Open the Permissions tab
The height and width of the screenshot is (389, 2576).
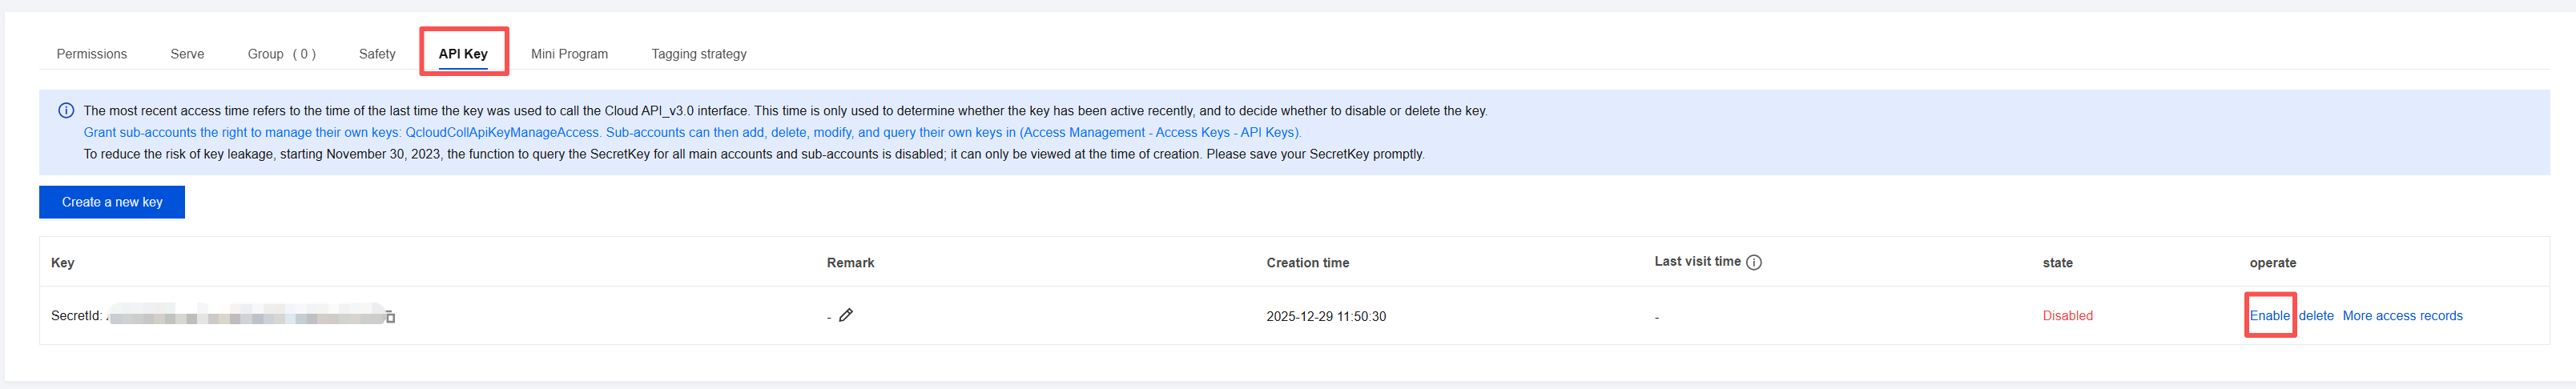pyautogui.click(x=91, y=54)
